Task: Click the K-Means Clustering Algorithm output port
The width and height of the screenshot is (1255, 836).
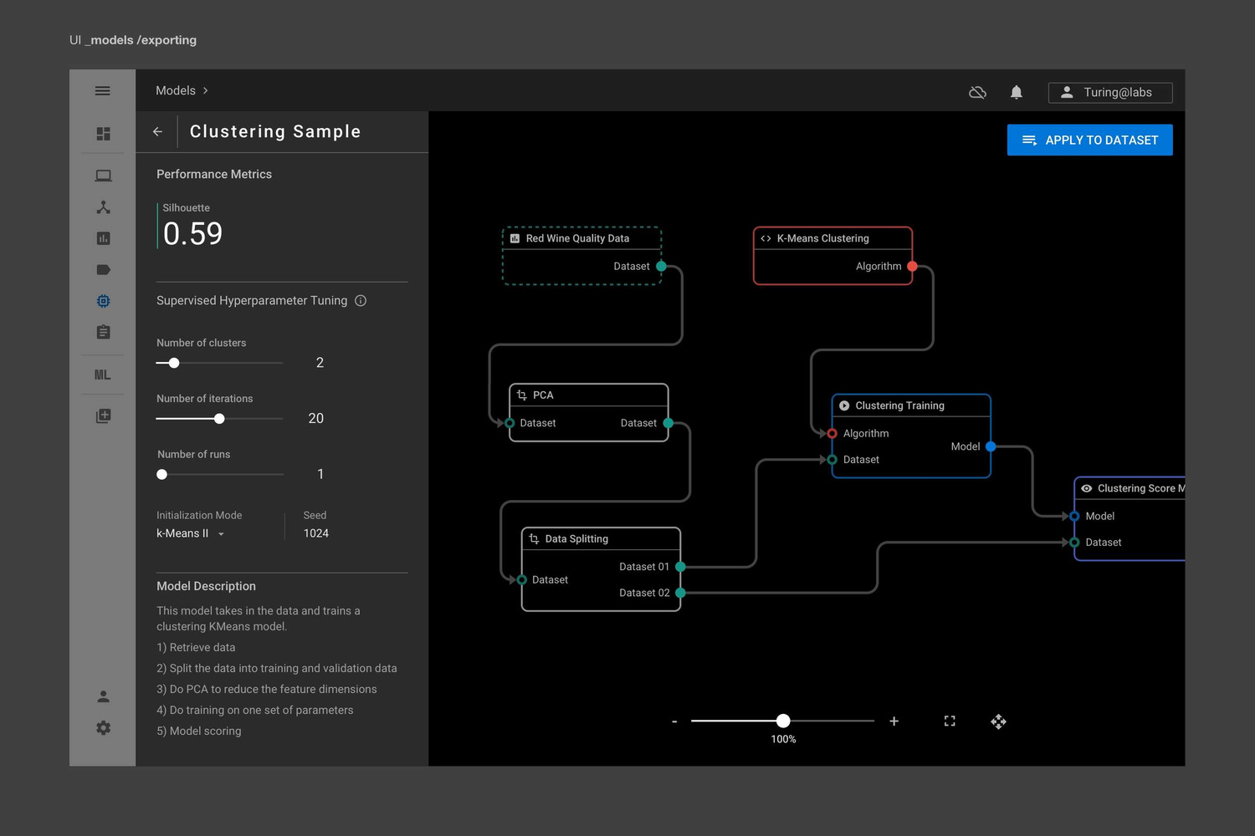Action: pos(912,267)
